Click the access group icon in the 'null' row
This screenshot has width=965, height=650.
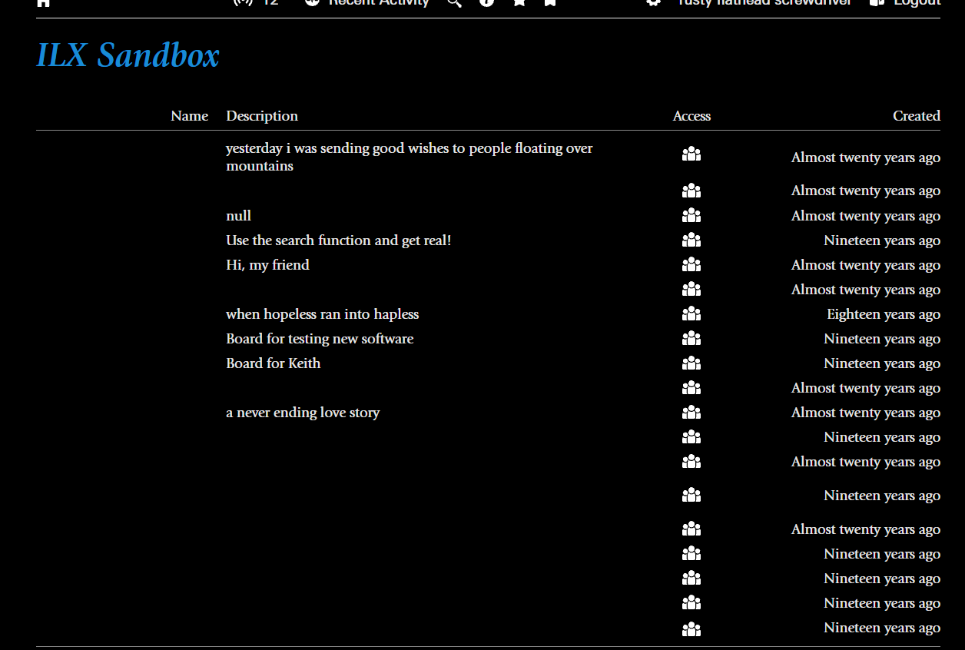tap(691, 216)
